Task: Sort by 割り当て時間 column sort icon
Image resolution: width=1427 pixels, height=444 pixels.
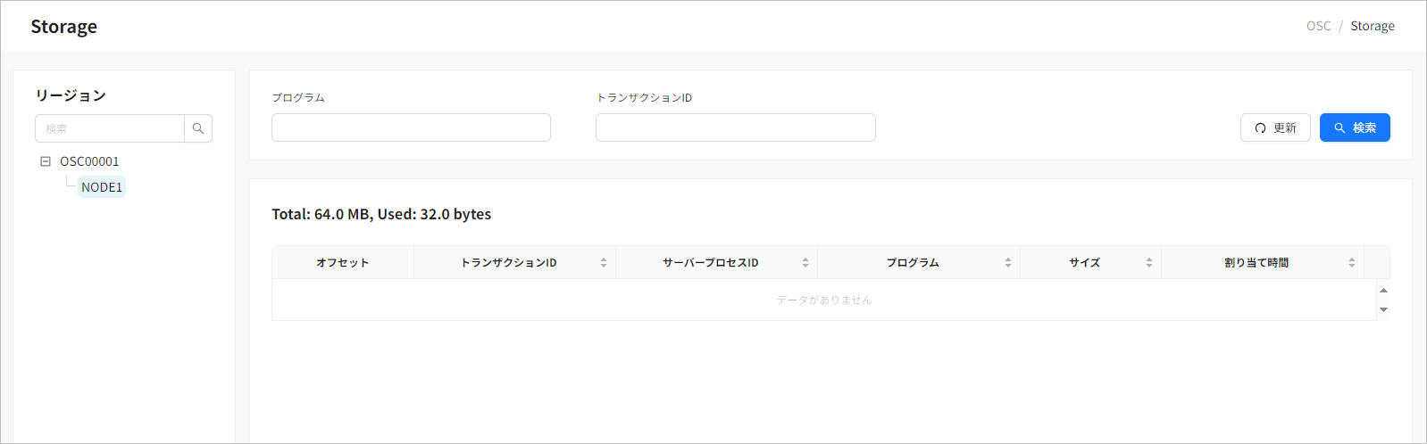Action: pyautogui.click(x=1352, y=263)
